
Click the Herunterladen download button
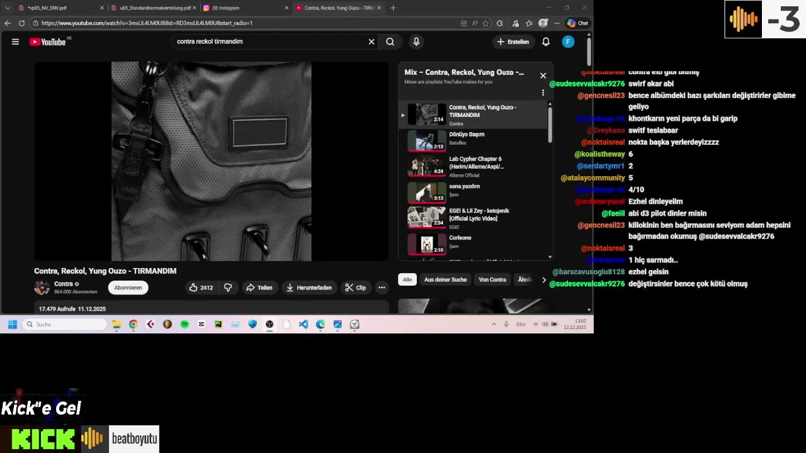[309, 288]
